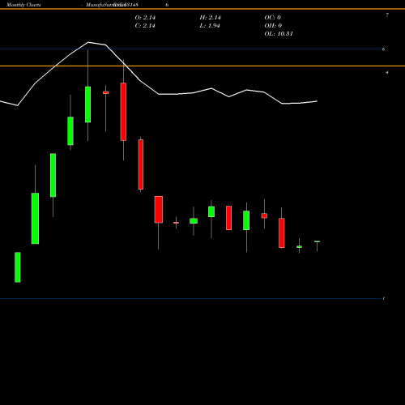
Task: Click the "Monthly Charts" title text
Action: [x=23, y=5]
